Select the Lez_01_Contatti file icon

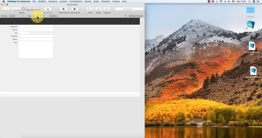coord(252,46)
